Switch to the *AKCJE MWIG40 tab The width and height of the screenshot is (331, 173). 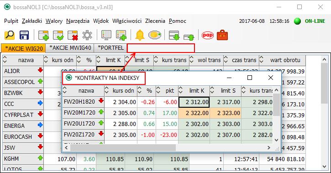70,48
